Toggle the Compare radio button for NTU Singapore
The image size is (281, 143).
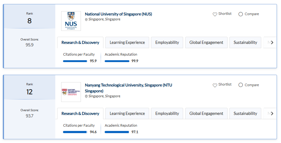pos(241,85)
